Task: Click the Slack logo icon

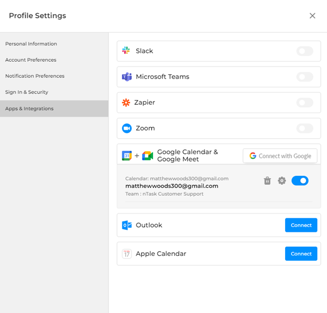Action: (126, 50)
